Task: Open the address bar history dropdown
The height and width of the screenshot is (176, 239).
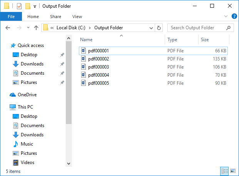Action: pos(150,28)
